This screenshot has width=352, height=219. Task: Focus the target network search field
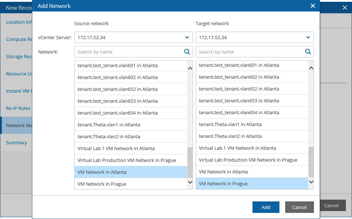[250, 52]
